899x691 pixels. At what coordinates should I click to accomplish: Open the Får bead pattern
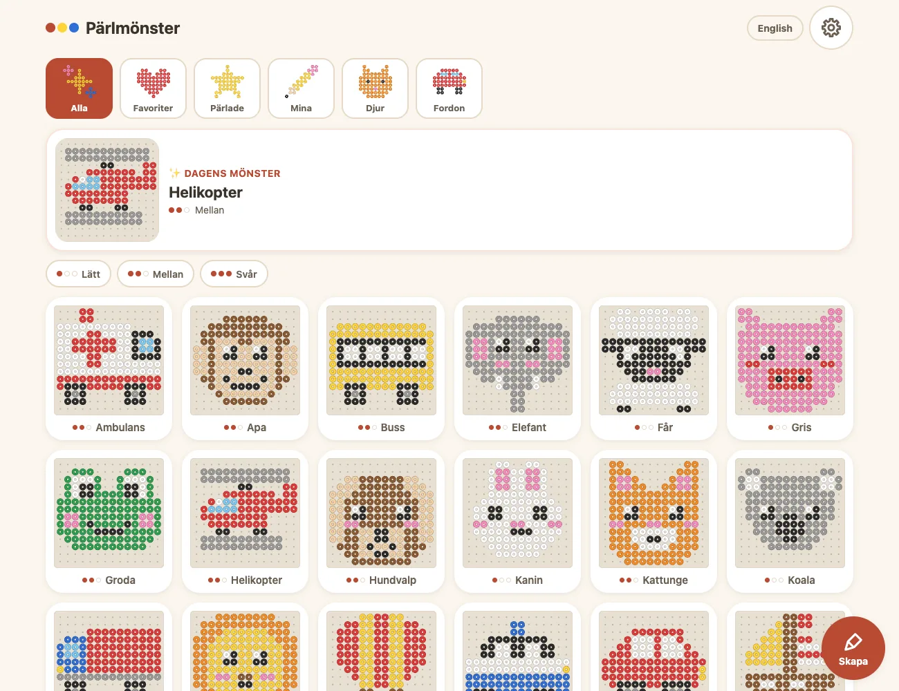click(654, 369)
